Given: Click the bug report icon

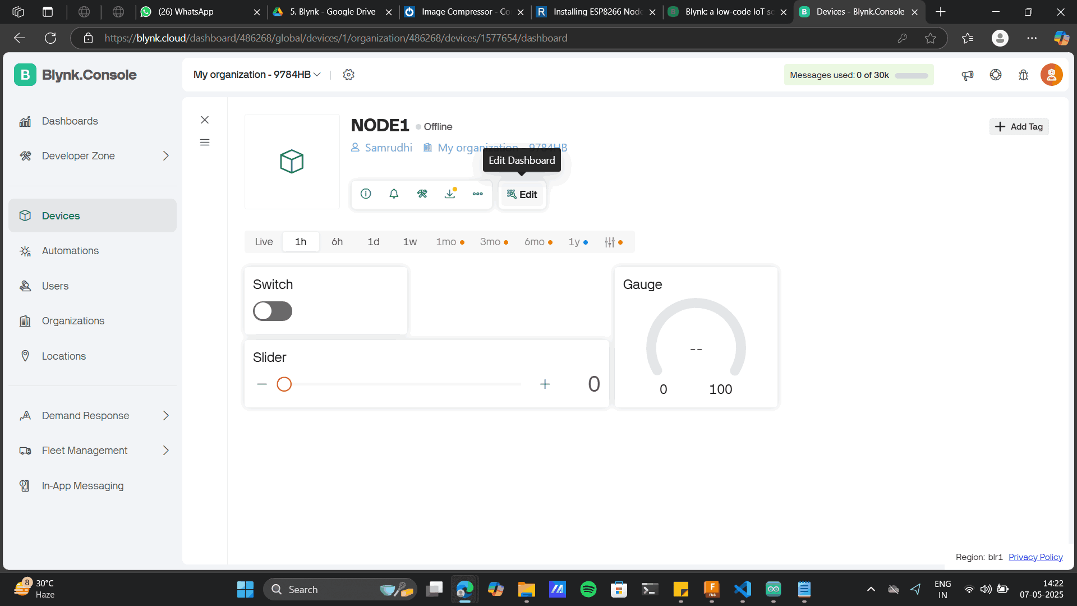Looking at the screenshot, I should pyautogui.click(x=1023, y=75).
